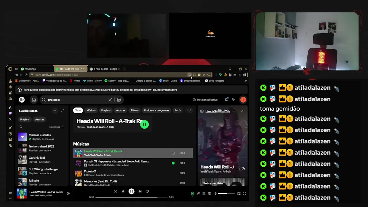Open the Netflix bookmark
368x207 pixels.
pyautogui.click(x=75, y=81)
